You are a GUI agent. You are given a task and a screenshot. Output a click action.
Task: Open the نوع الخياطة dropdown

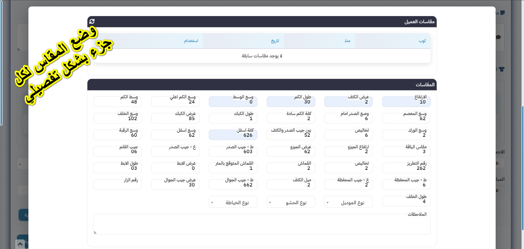click(233, 202)
